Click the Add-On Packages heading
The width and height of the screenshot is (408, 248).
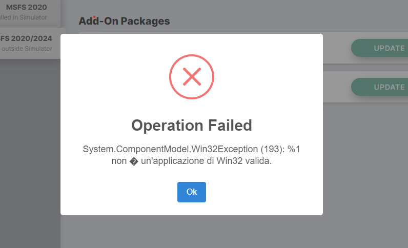pyautogui.click(x=124, y=21)
